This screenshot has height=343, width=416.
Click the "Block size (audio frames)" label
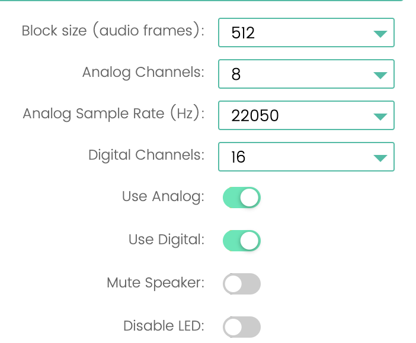[113, 31]
